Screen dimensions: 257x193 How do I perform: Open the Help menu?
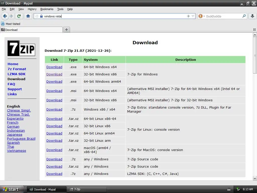(x=70, y=9)
